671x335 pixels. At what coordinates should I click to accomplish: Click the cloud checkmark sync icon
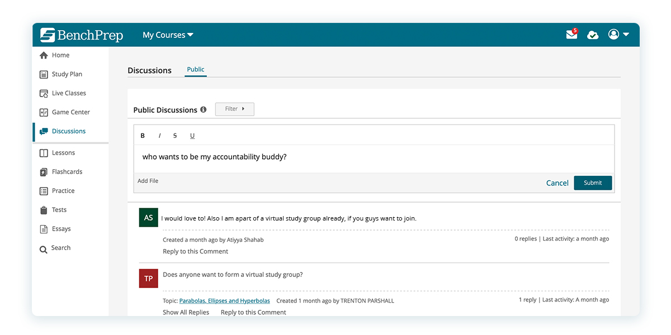click(593, 35)
